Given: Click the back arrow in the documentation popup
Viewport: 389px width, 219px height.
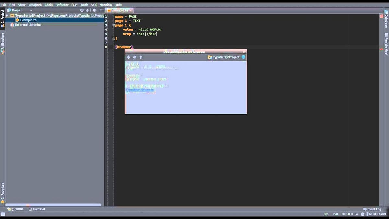Looking at the screenshot, I should [128, 57].
